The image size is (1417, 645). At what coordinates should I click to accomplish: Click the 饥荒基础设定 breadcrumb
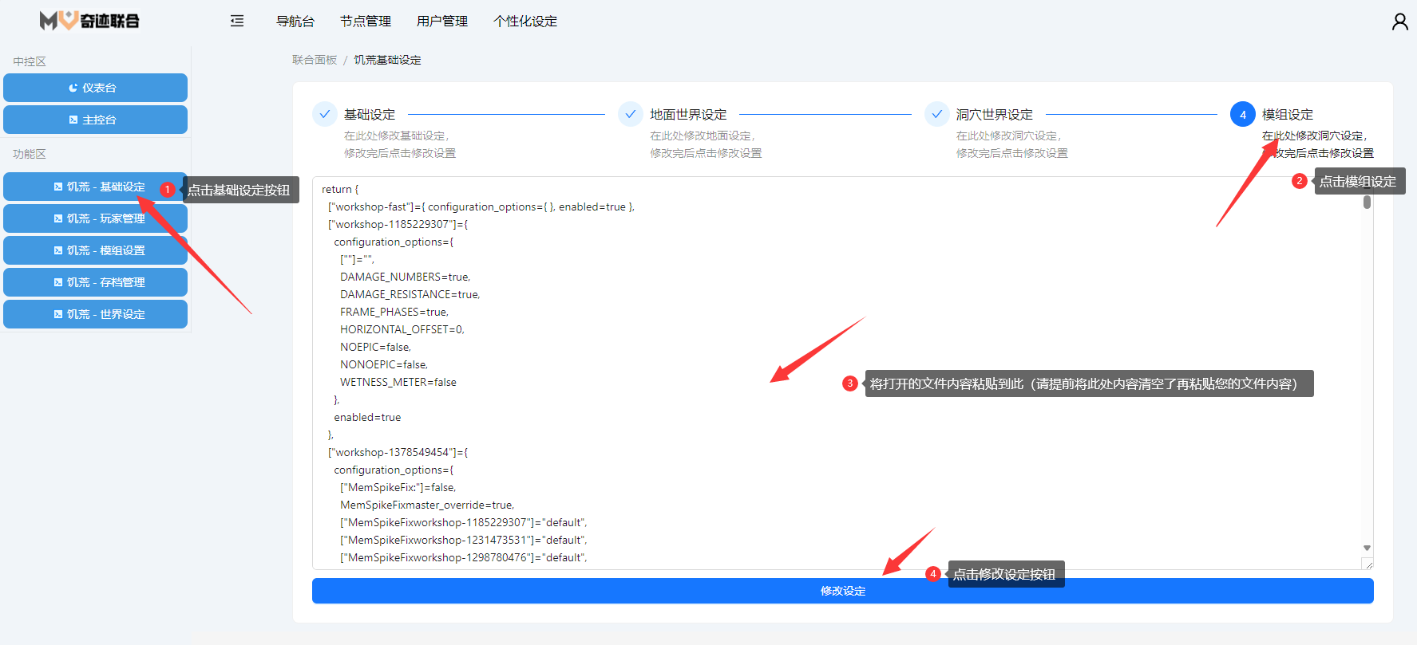[x=387, y=60]
